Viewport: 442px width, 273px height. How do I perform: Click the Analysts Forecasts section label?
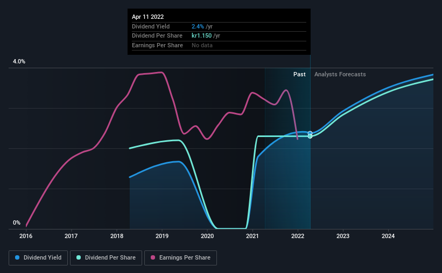pos(340,74)
